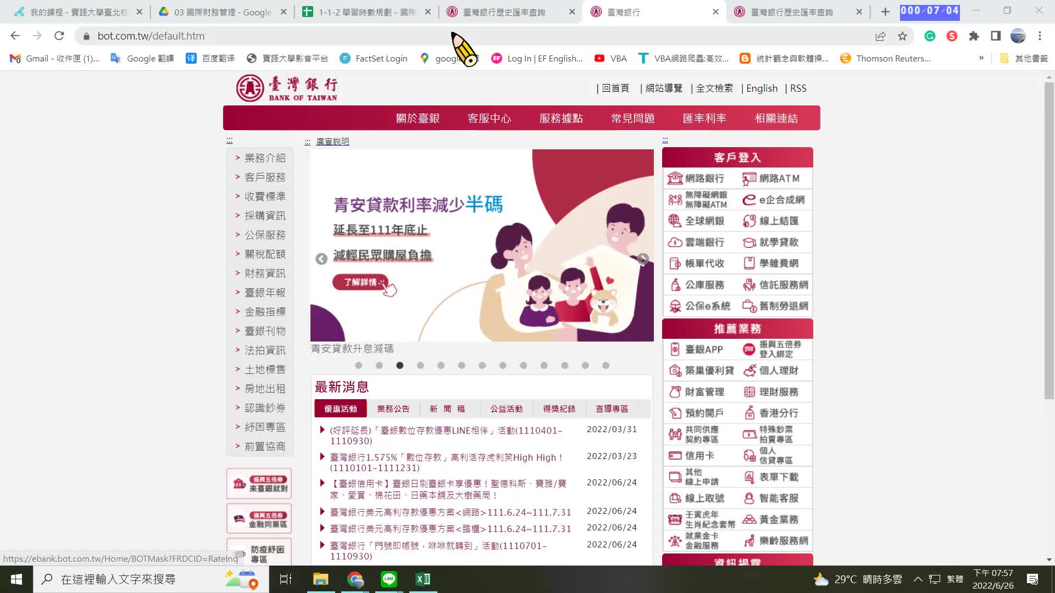Switch to the 1-1-2 學習時數規劃 browser tab

[367, 12]
